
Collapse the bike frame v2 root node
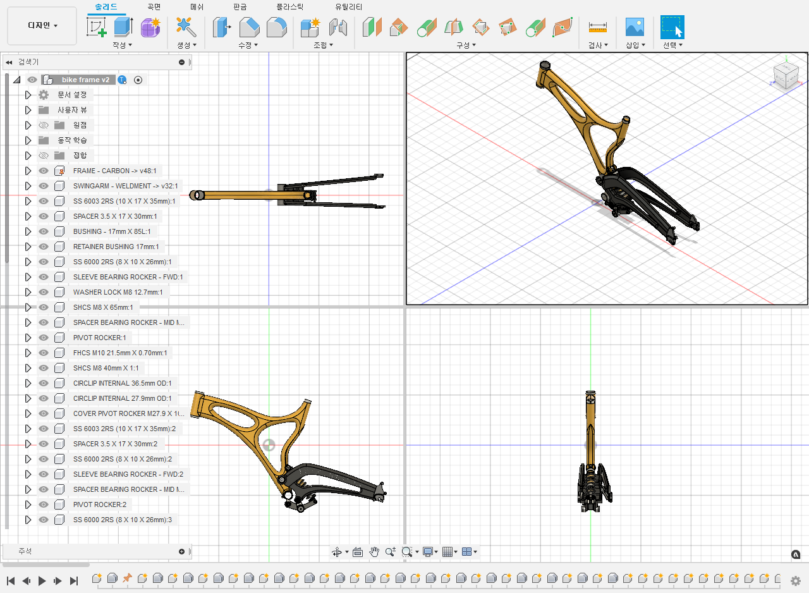coord(16,80)
